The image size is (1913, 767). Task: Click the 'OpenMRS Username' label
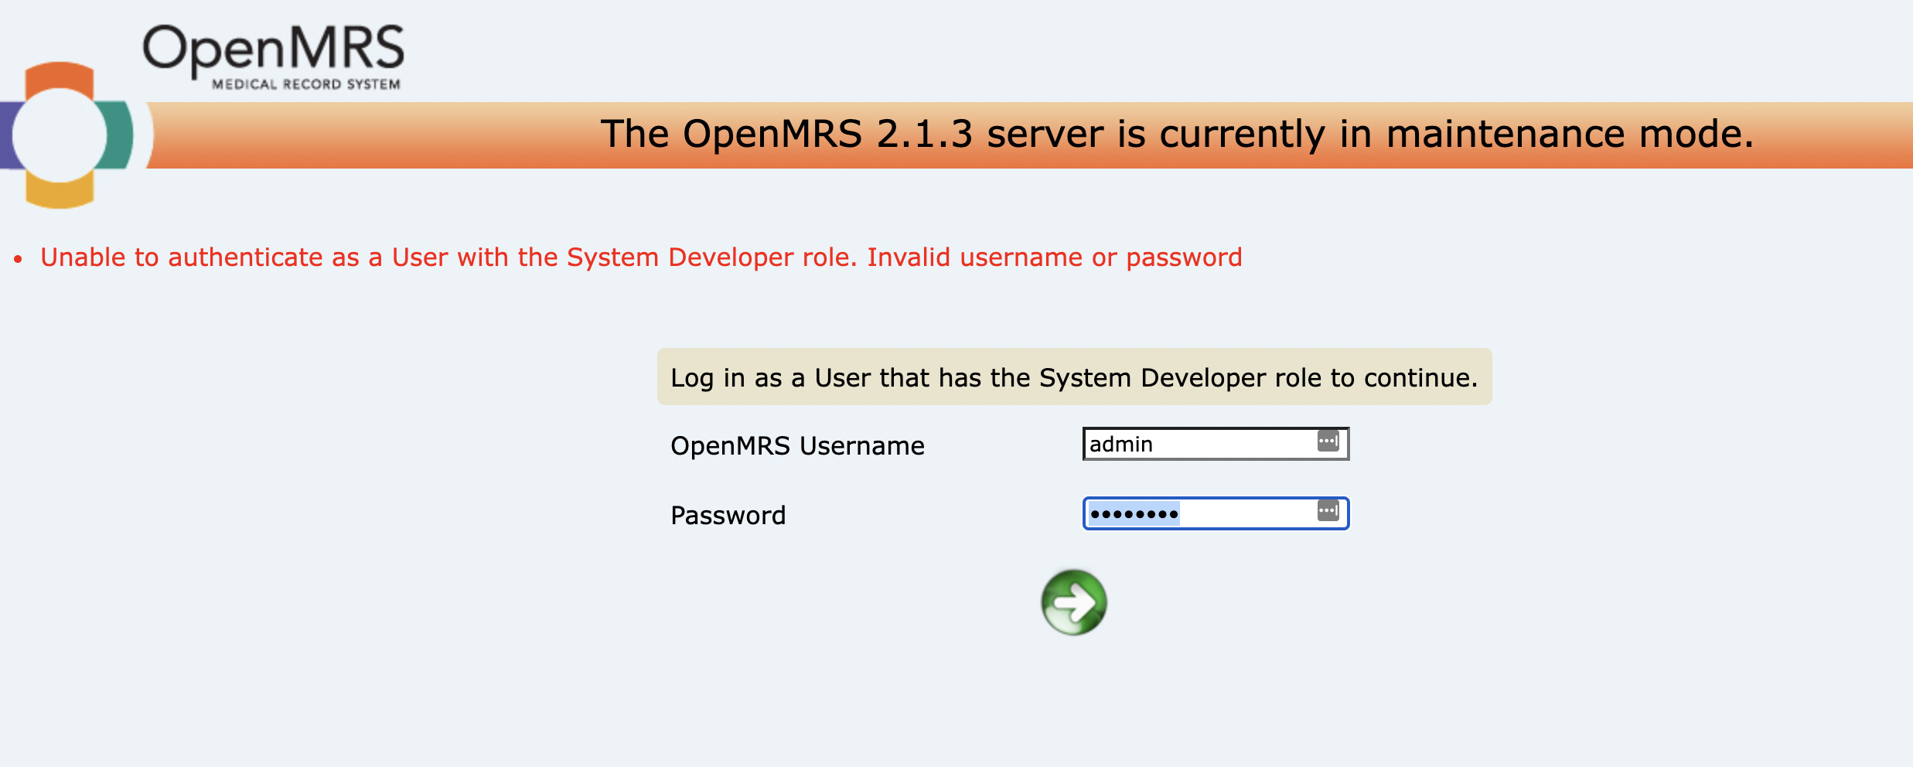pos(797,446)
